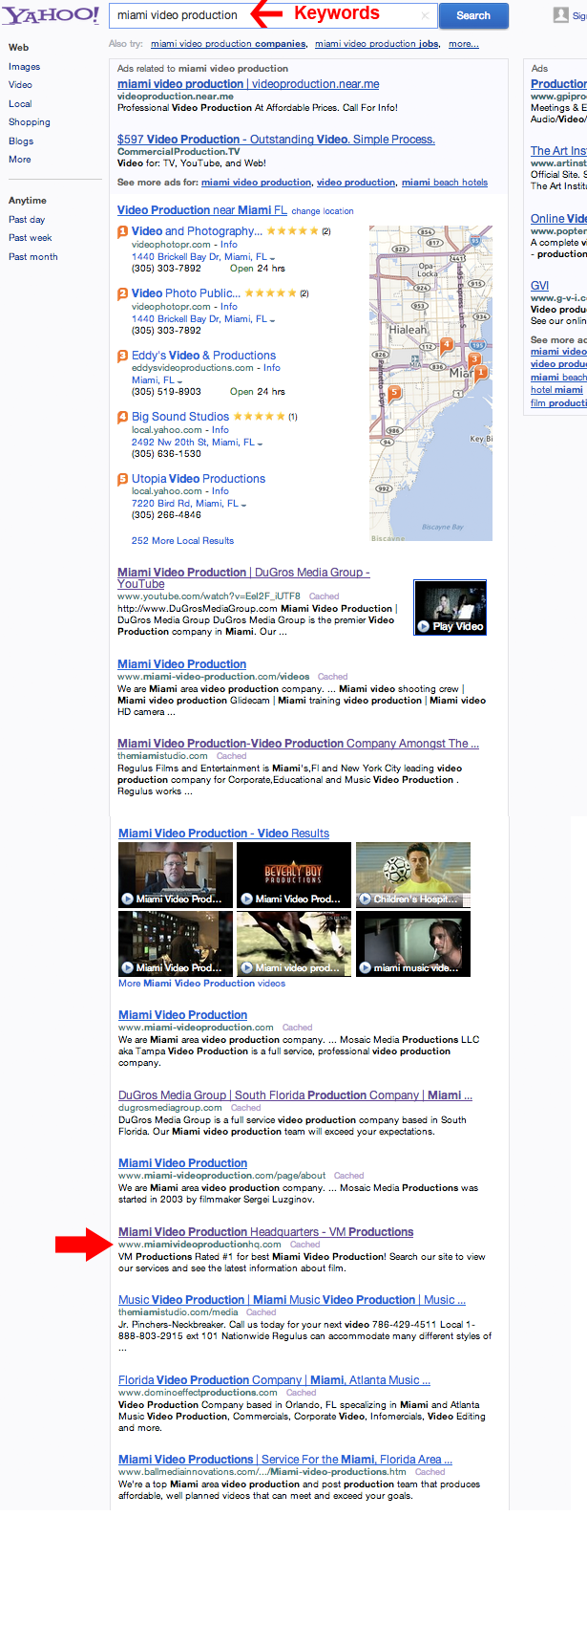Open miami video production jobs suggestion
The width and height of the screenshot is (587, 1625).
pos(377,44)
